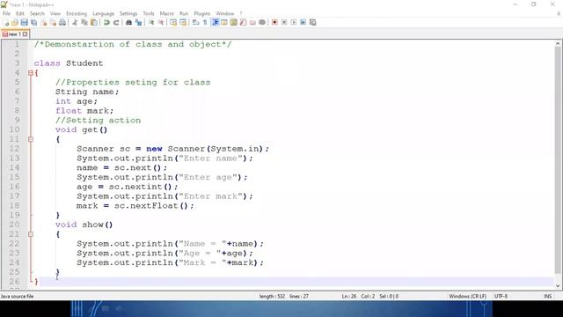Redo the edit with Redo arrow
This screenshot has width=563, height=317.
[116, 22]
